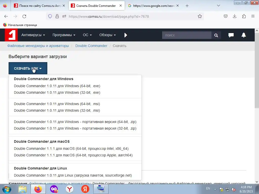Click the Comss red logo icon
The width and height of the screenshot is (259, 194).
(11, 35)
